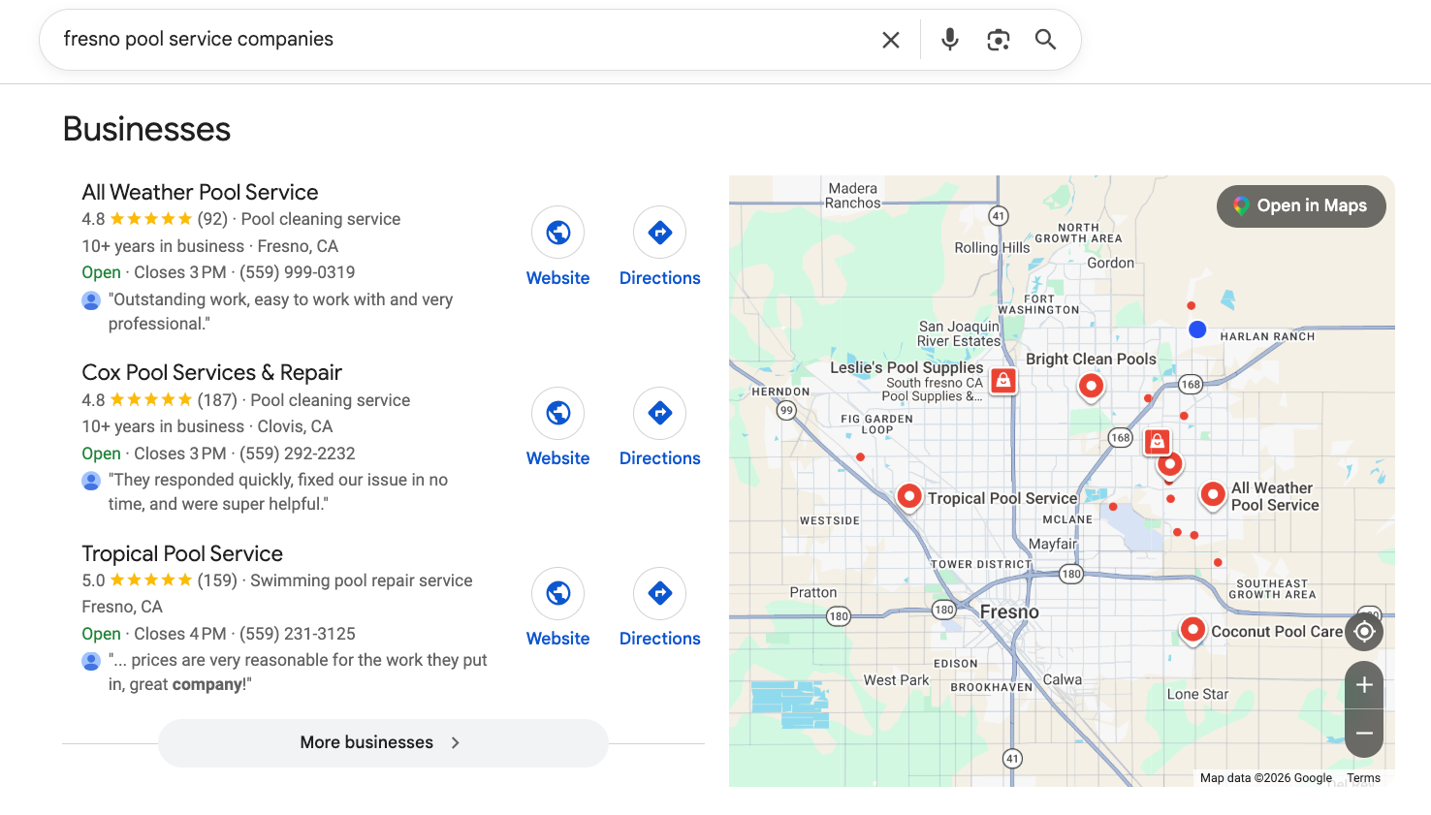Click 'Fresno' city label on map

(1009, 611)
